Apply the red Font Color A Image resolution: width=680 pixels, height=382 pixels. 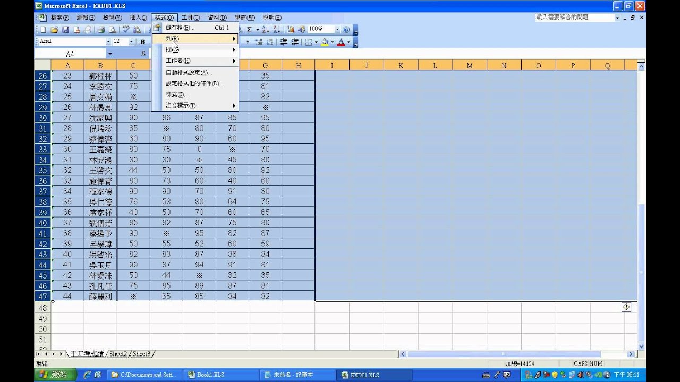click(341, 42)
